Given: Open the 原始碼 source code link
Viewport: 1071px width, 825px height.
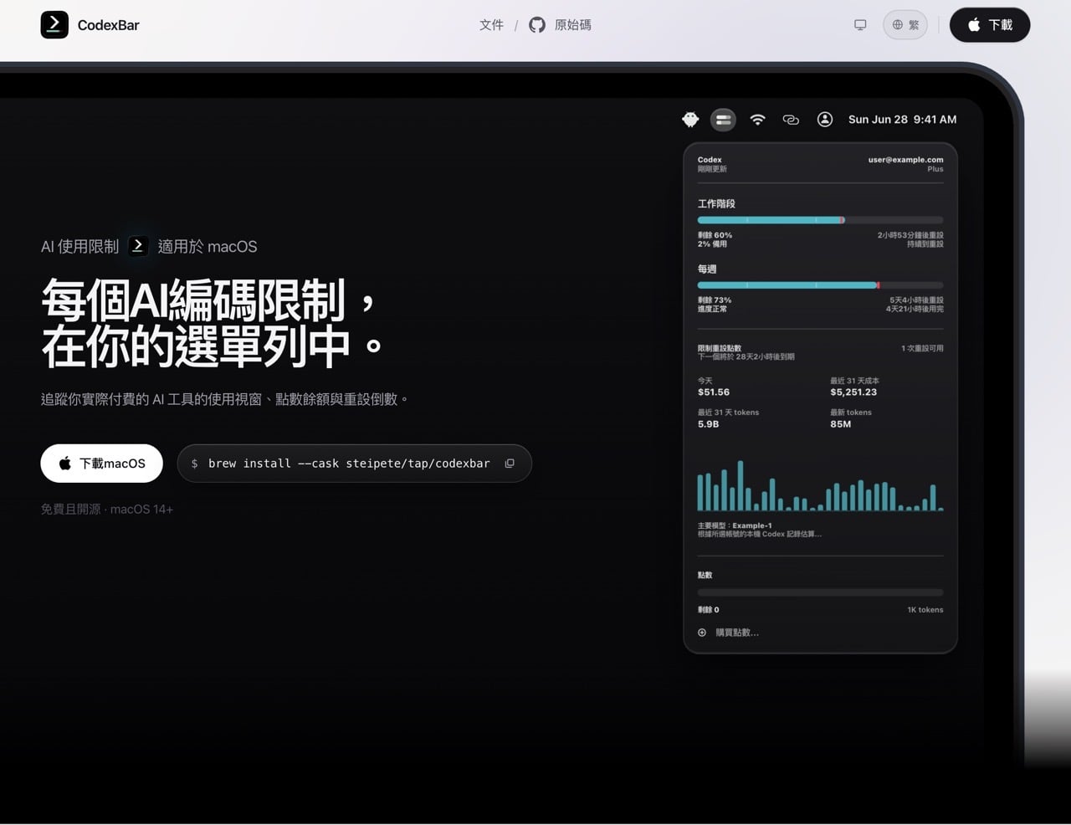Looking at the screenshot, I should click(x=573, y=25).
